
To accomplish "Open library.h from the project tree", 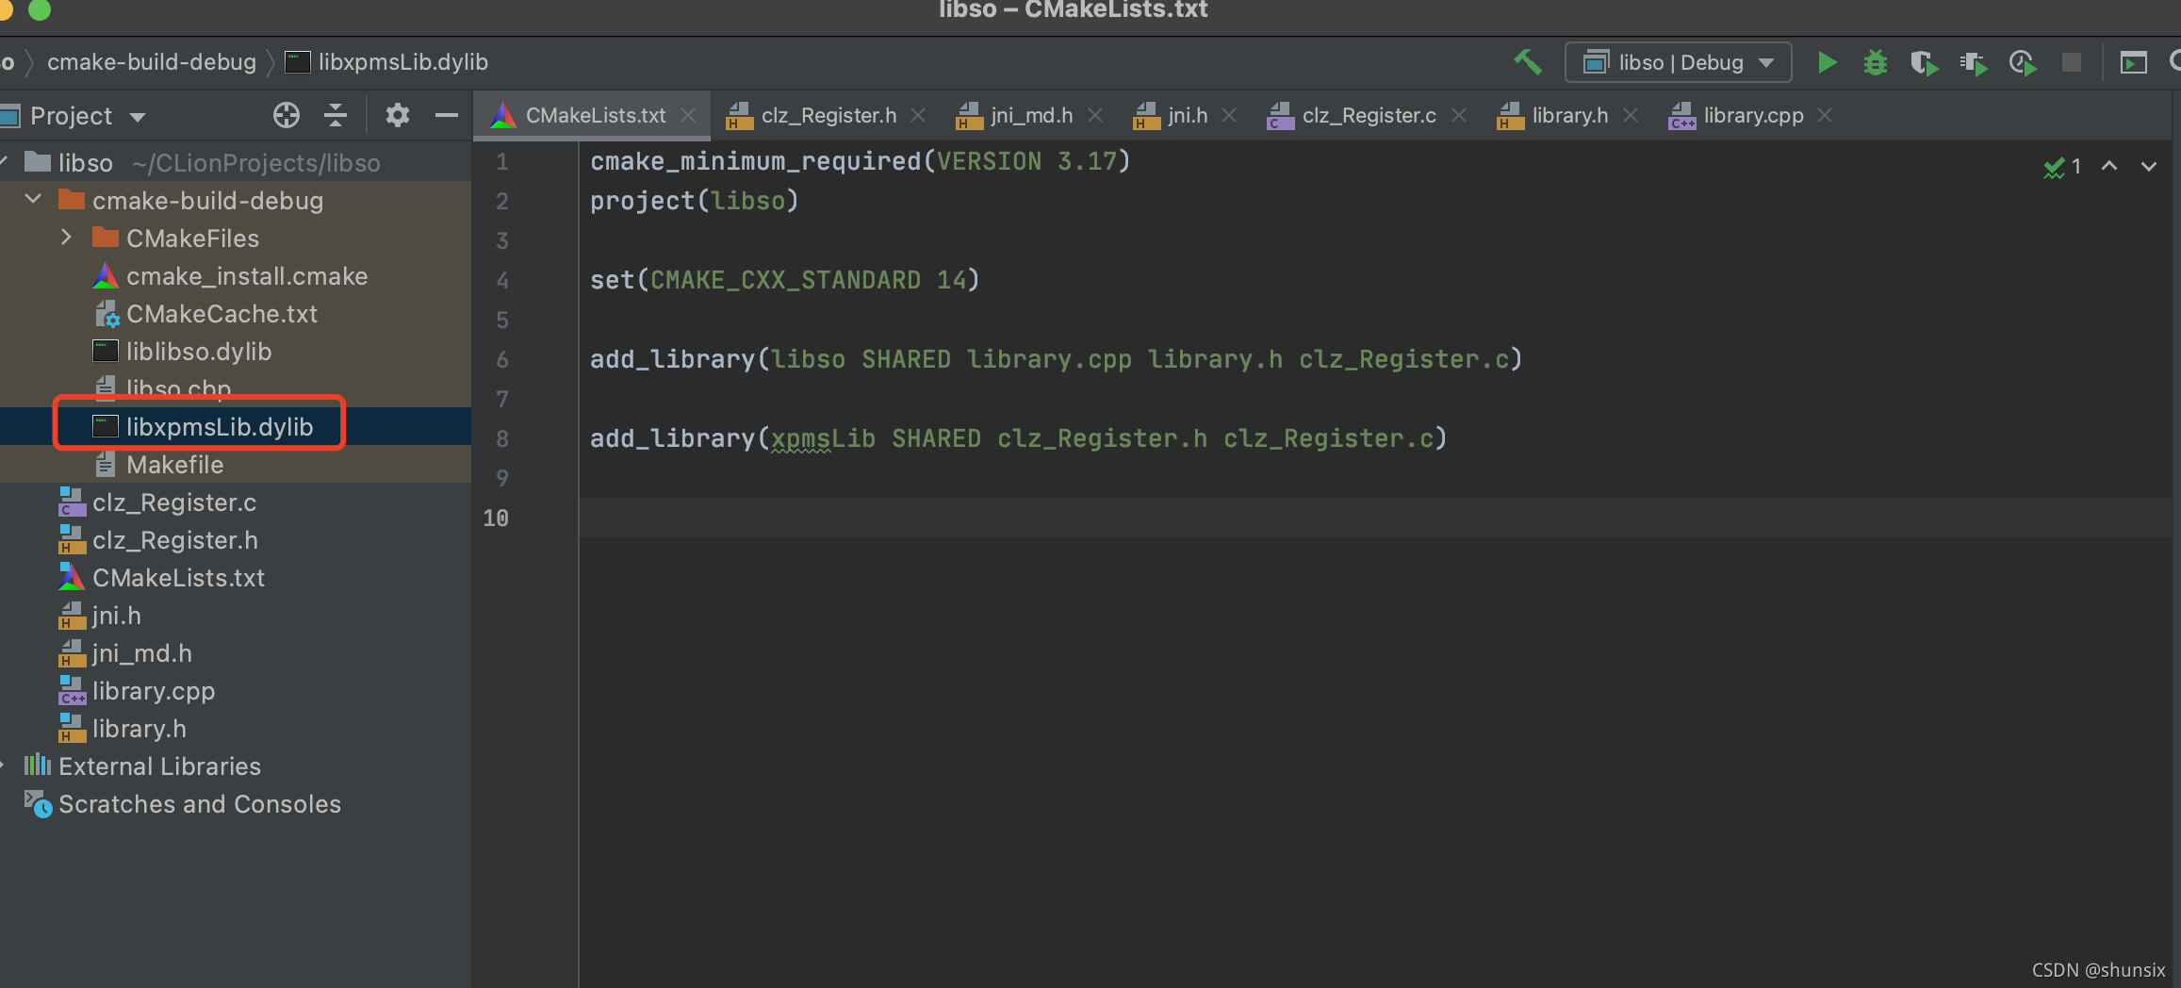I will [236, 729].
